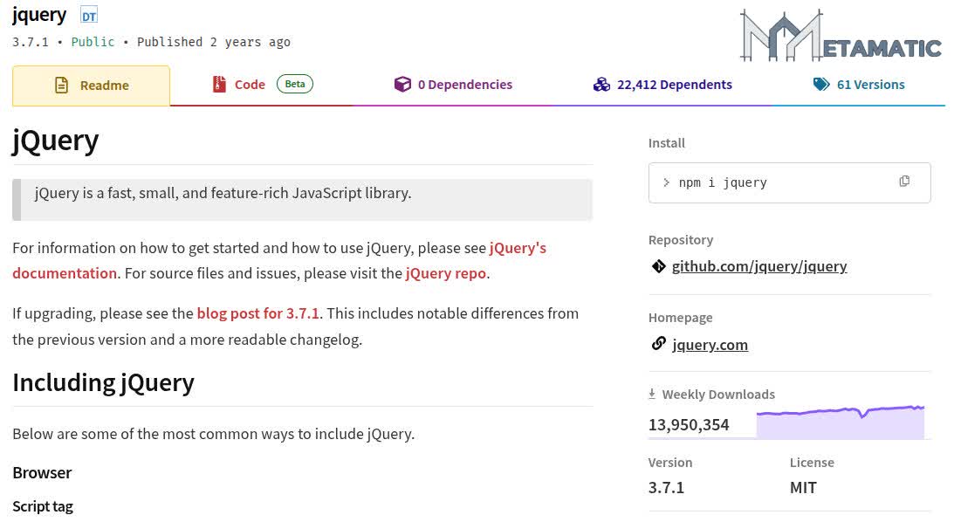Screen dimensions: 954x522
Task: Copy the npm install command via clipboard icon
Action: pos(904,181)
